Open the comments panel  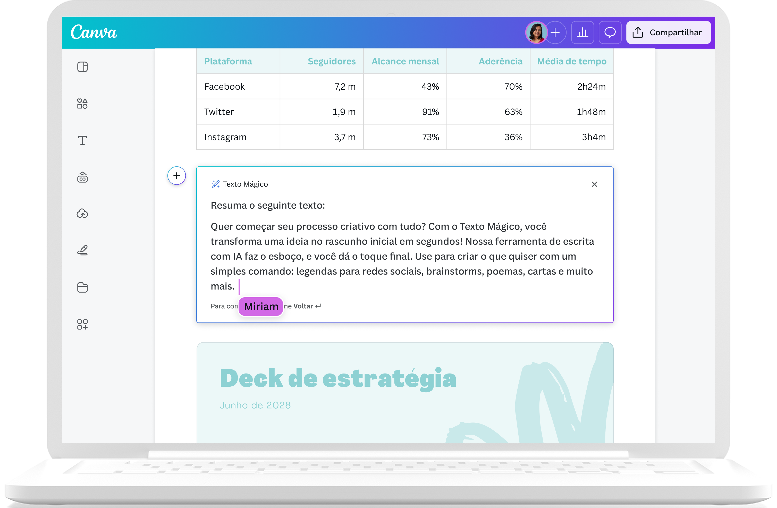[610, 32]
